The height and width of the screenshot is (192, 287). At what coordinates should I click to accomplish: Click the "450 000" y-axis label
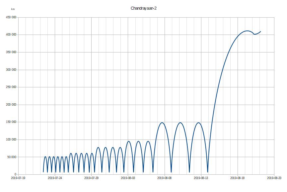11,17
